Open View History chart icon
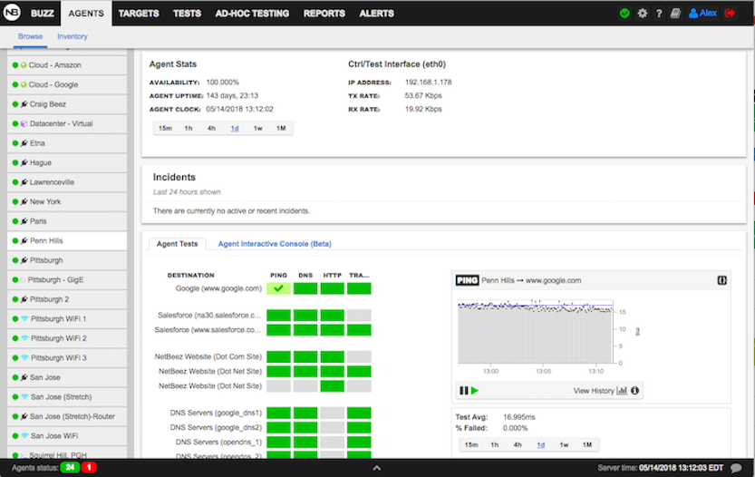The image size is (755, 477). tap(622, 390)
